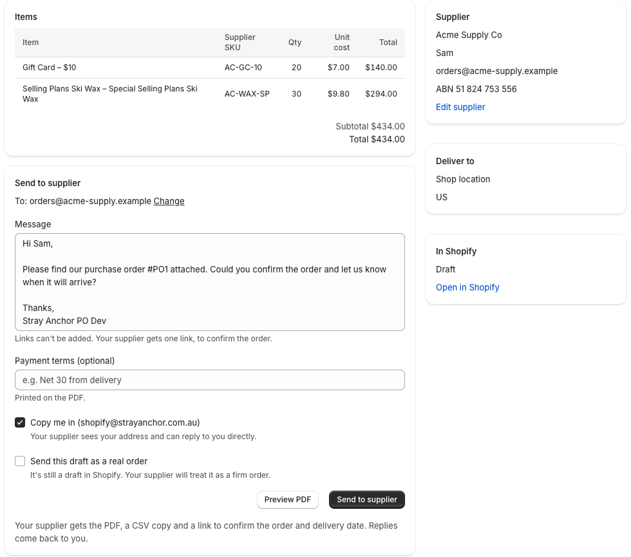
Task: Click the $9.80 unit cost cell
Action: pos(339,94)
